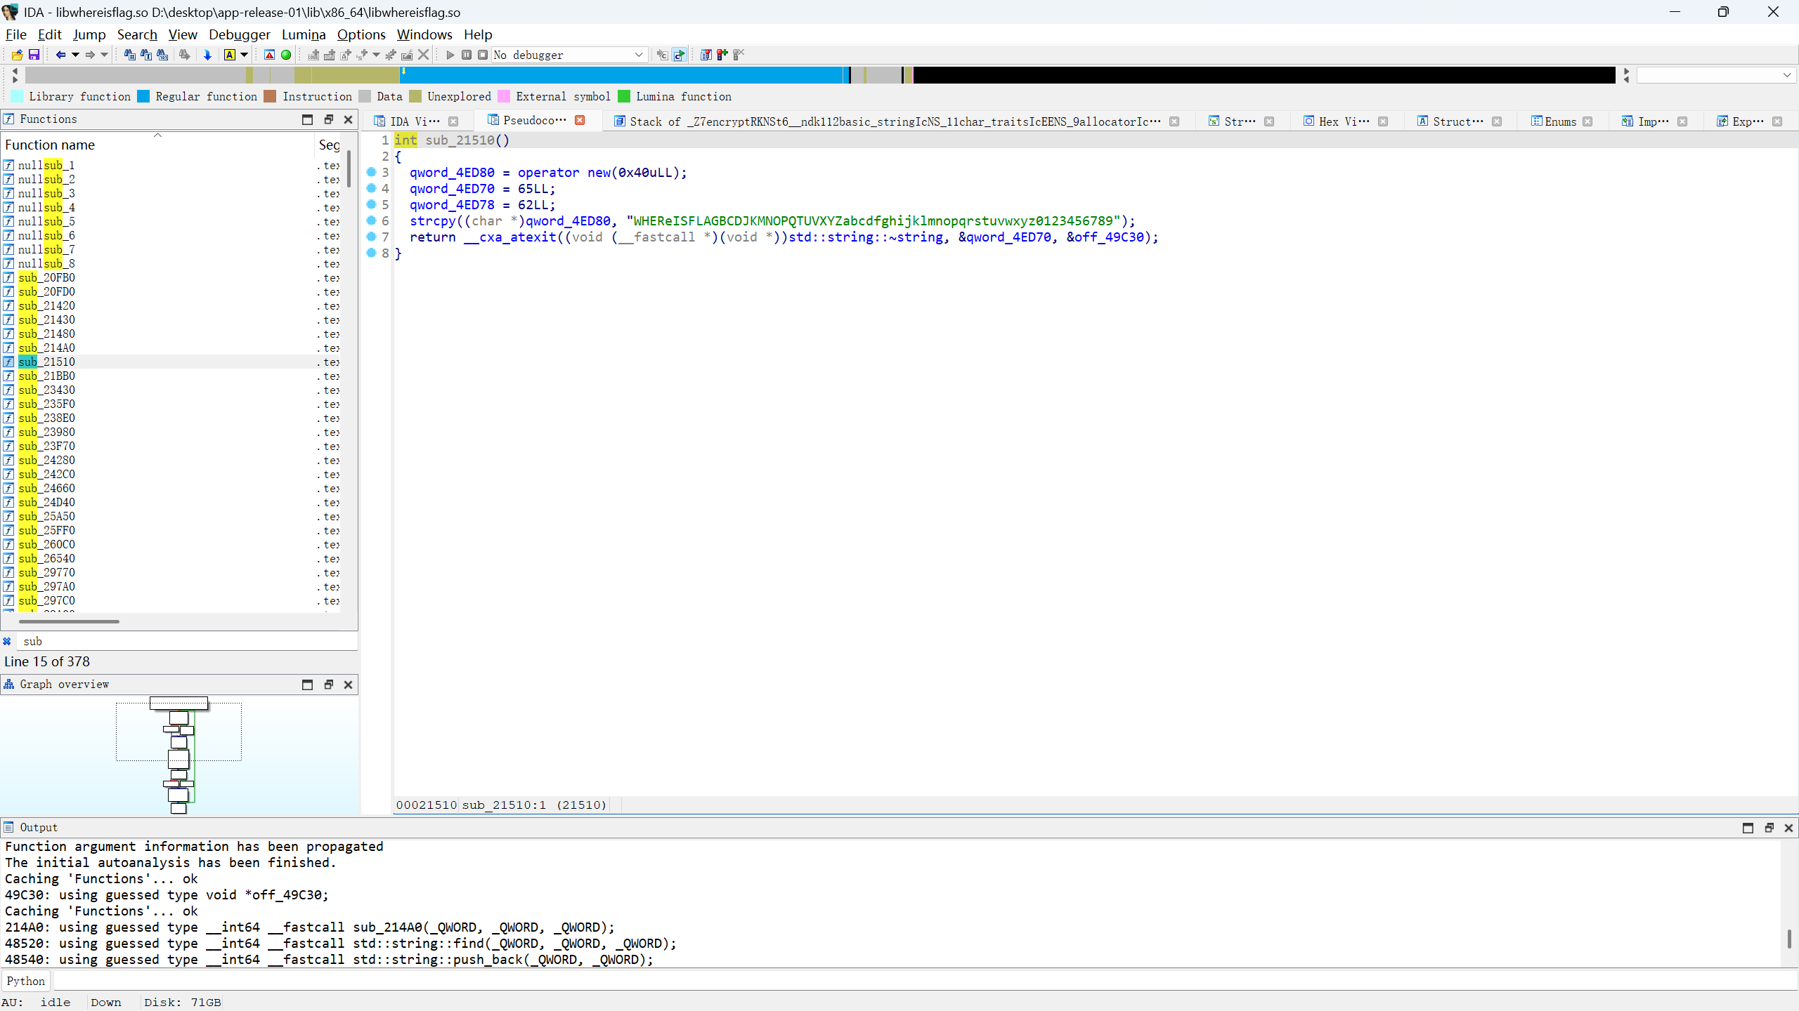
Task: Click the delete breakpoint toolbar icon
Action: click(x=738, y=55)
